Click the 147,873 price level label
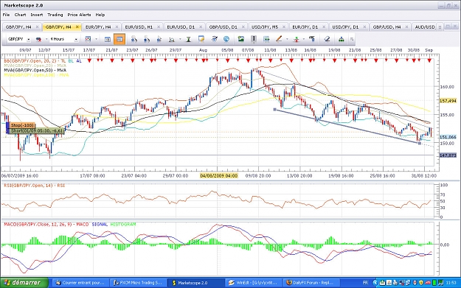 pos(448,155)
